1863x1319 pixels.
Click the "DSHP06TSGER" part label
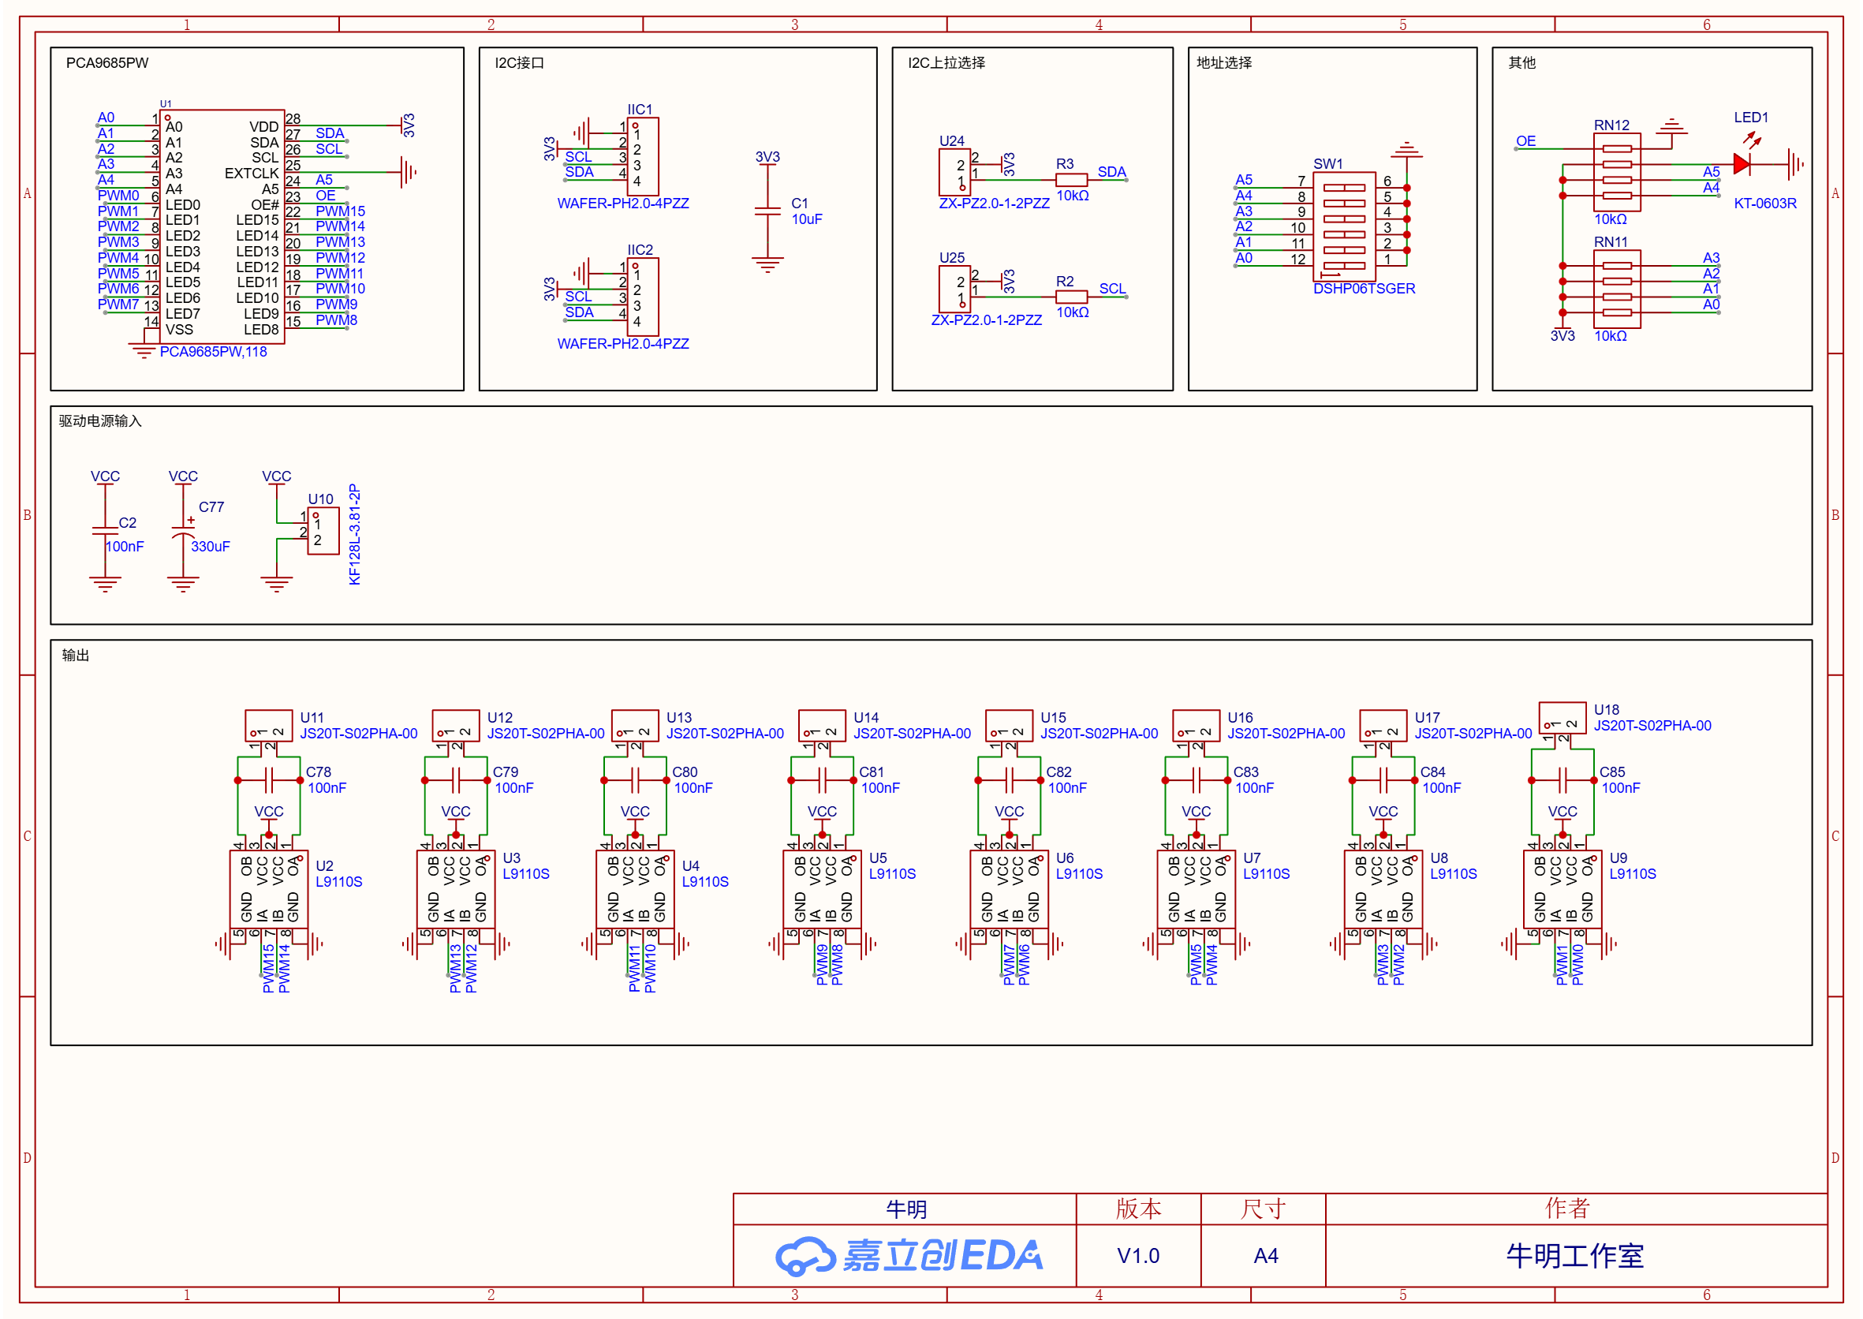1365,288
